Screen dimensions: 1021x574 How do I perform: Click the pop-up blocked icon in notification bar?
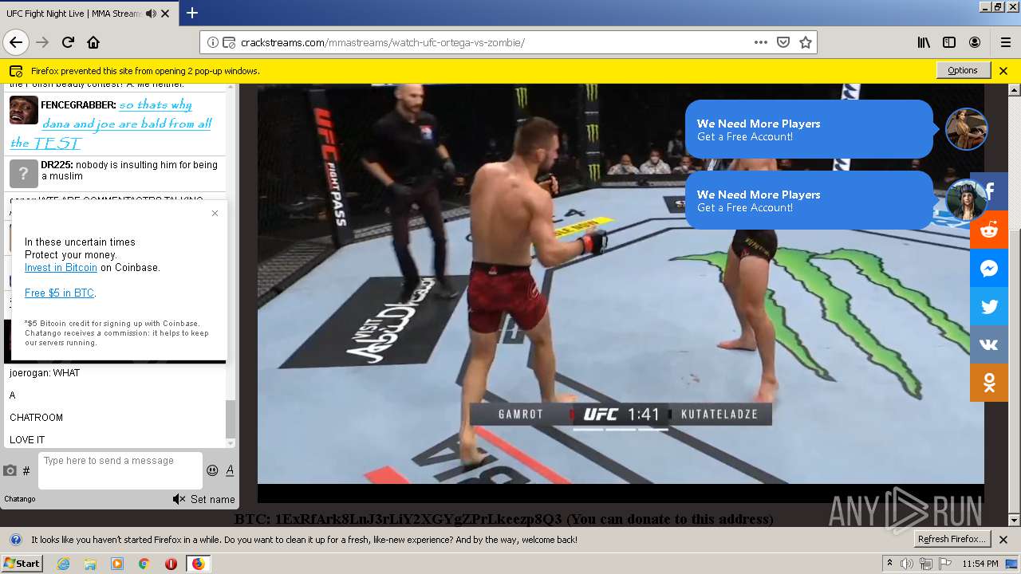[x=15, y=70]
